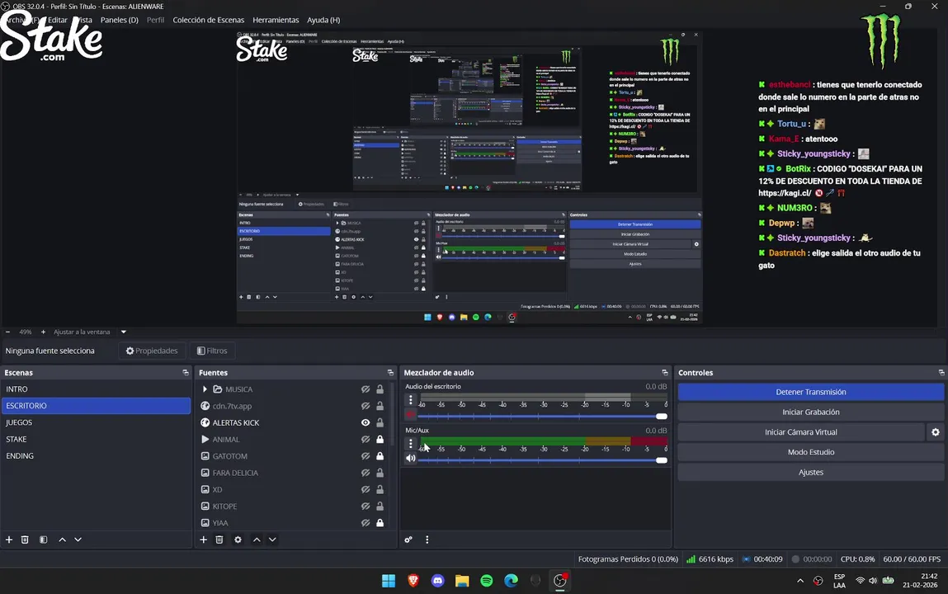This screenshot has height=594, width=948.
Task: Open the Ayuda (H) menu
Action: coord(323,20)
